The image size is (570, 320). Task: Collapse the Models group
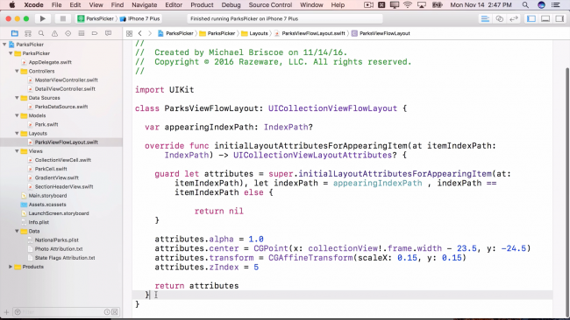(17, 115)
